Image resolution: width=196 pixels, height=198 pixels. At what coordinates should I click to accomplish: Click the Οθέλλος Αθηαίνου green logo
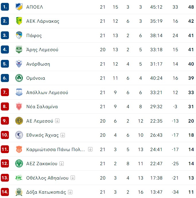tap(19, 178)
